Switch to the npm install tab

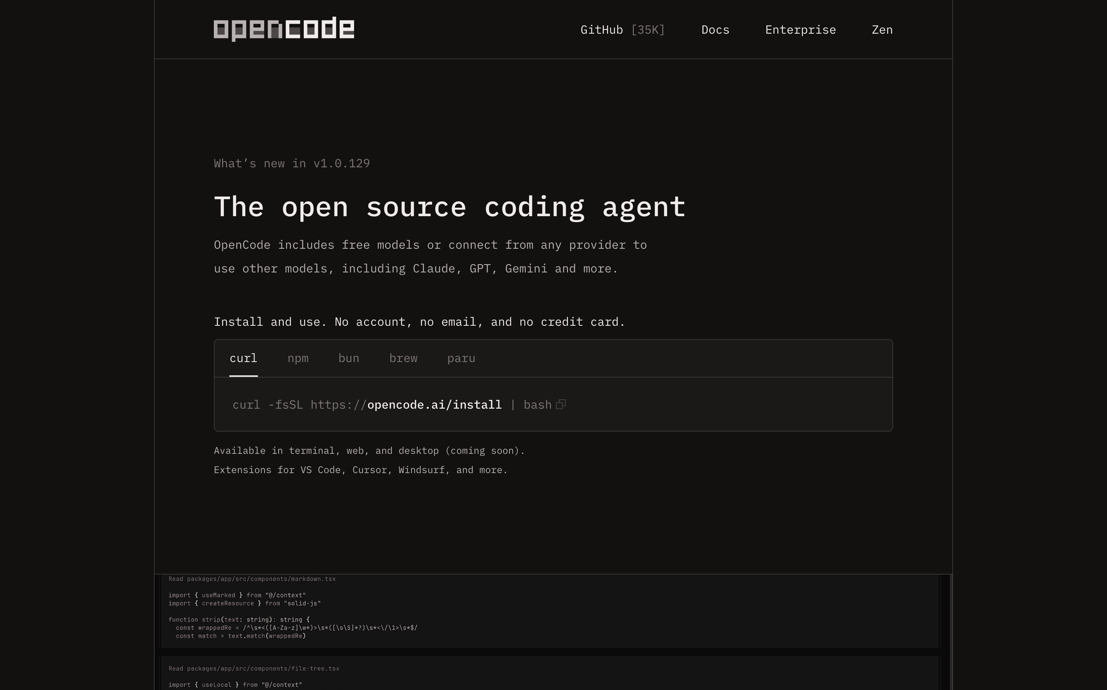click(x=298, y=358)
